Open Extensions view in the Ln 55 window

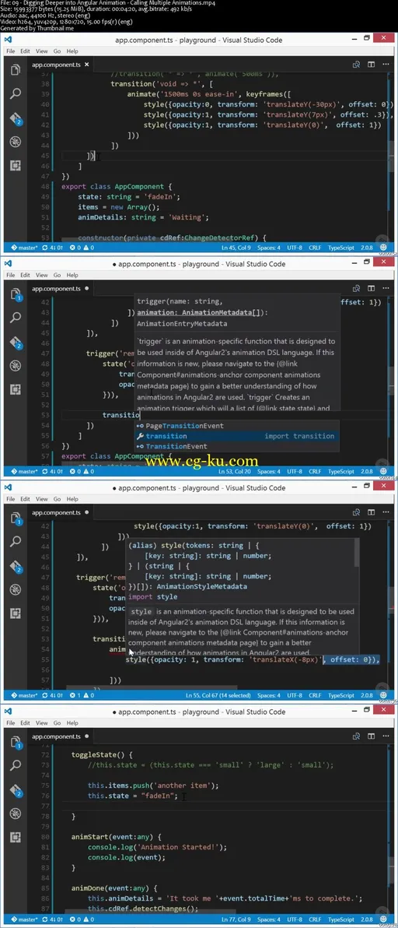coord(16,613)
